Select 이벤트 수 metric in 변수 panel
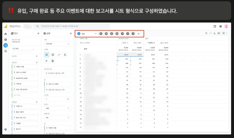Image resolution: width=234 pixels, height=138 pixels. [25, 106]
